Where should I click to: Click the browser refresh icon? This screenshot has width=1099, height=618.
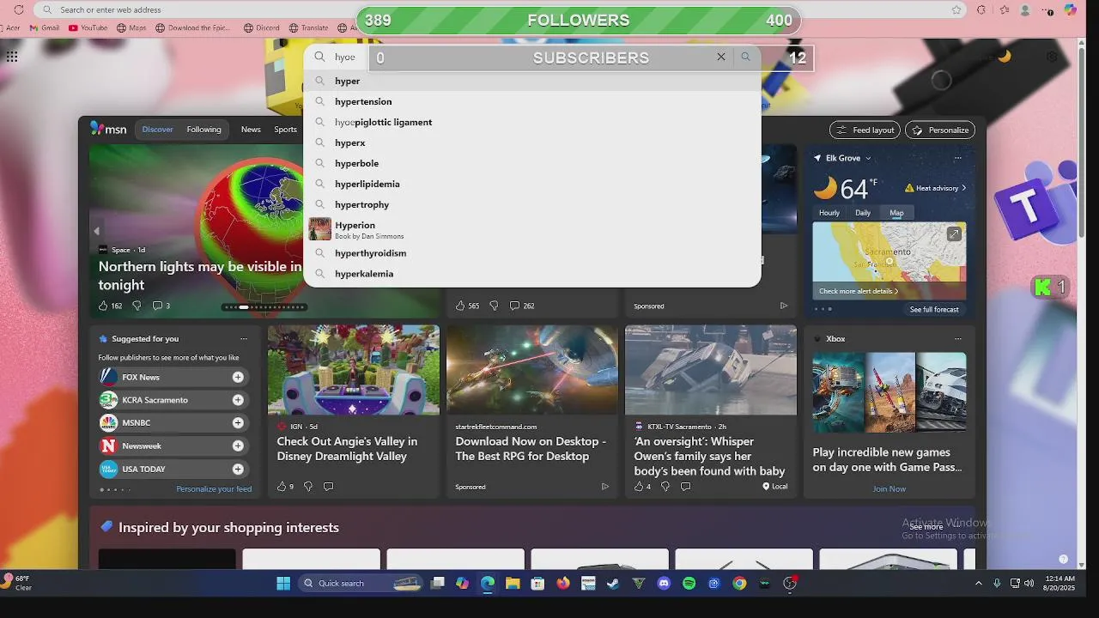tap(19, 9)
